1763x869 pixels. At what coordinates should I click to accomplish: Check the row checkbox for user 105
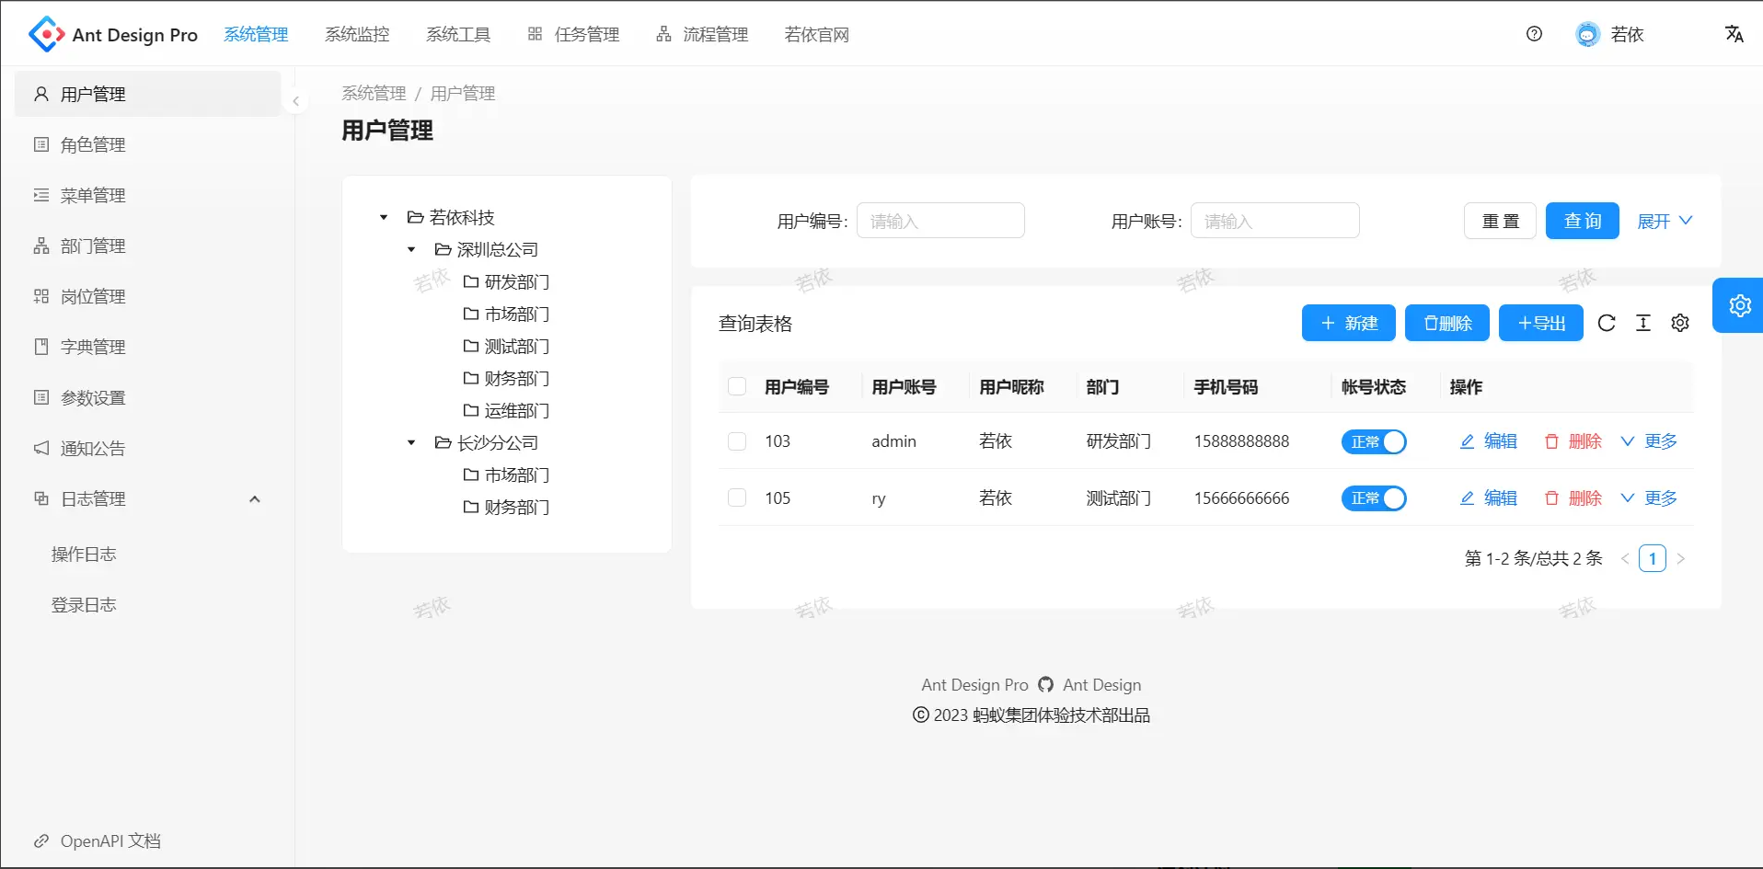click(737, 498)
